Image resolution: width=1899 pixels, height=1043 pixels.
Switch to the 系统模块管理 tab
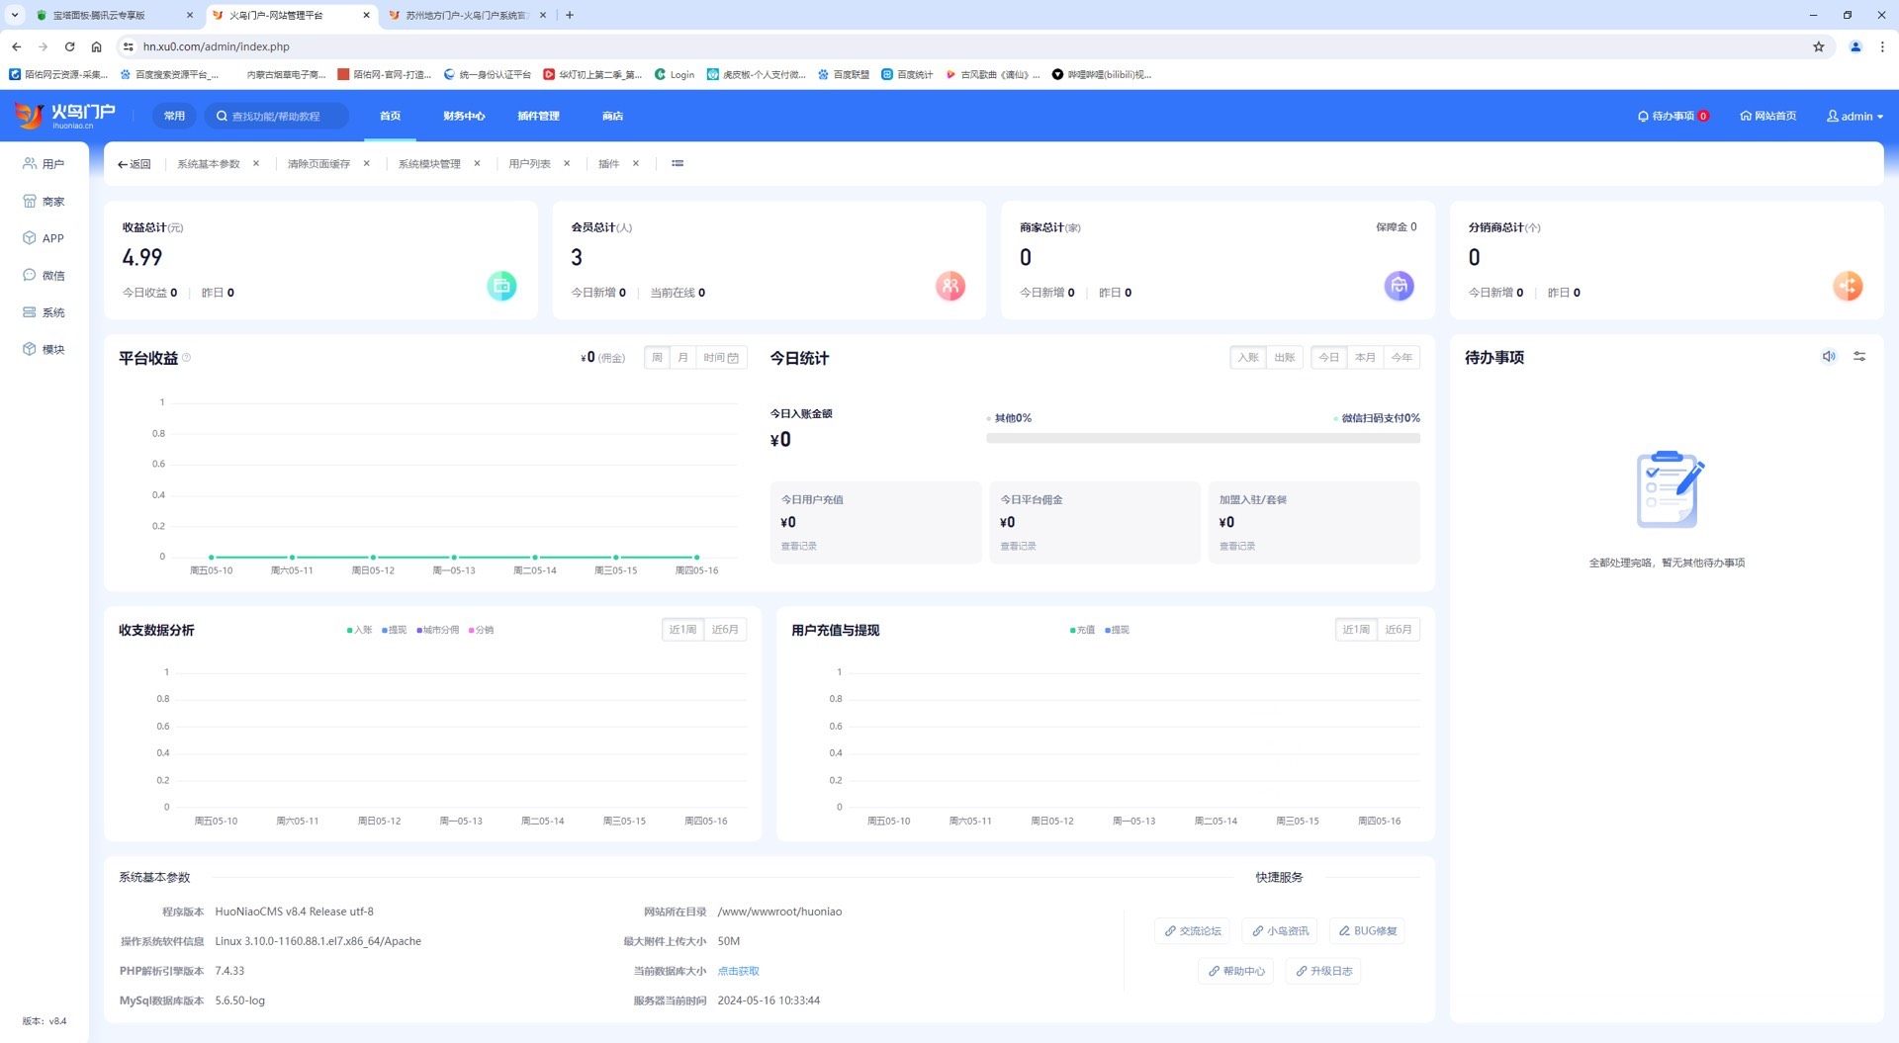(x=429, y=164)
